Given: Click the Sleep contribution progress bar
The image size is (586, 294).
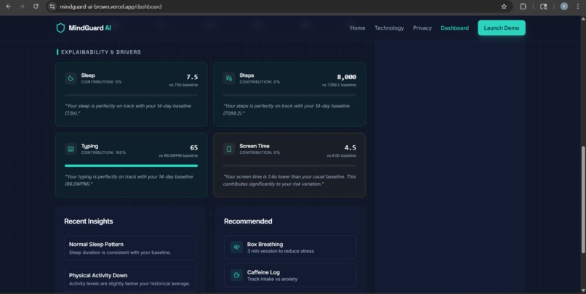Looking at the screenshot, I should (x=131, y=95).
